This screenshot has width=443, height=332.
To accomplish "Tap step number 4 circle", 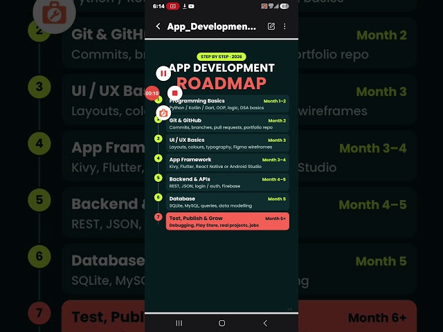I will click(x=159, y=158).
